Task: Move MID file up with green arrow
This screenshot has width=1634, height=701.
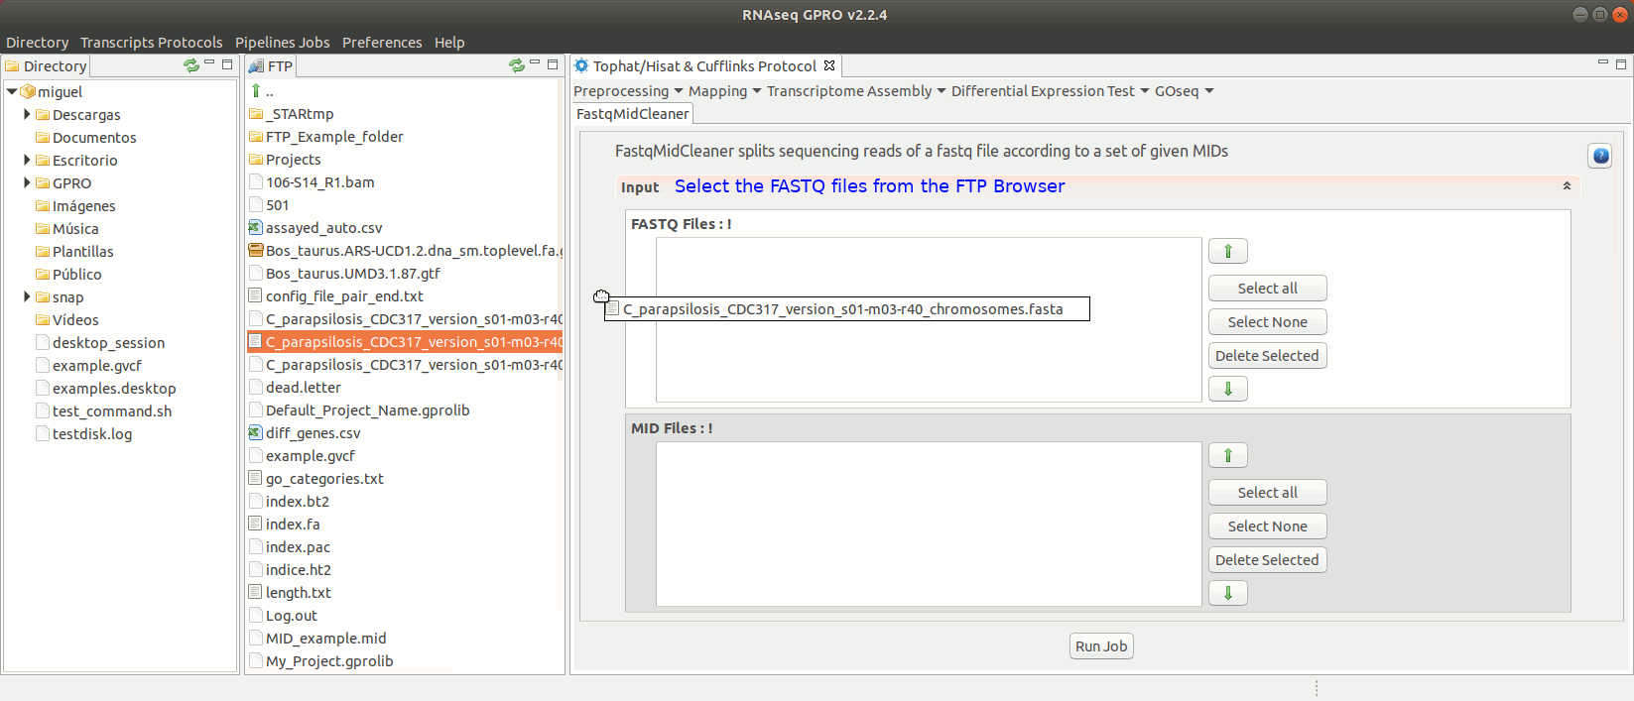Action: coord(1227,456)
